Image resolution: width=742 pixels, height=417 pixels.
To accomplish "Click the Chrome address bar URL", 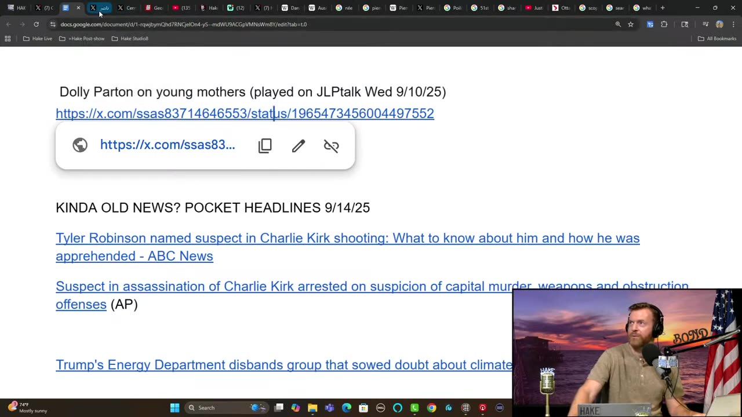I will (x=183, y=24).
